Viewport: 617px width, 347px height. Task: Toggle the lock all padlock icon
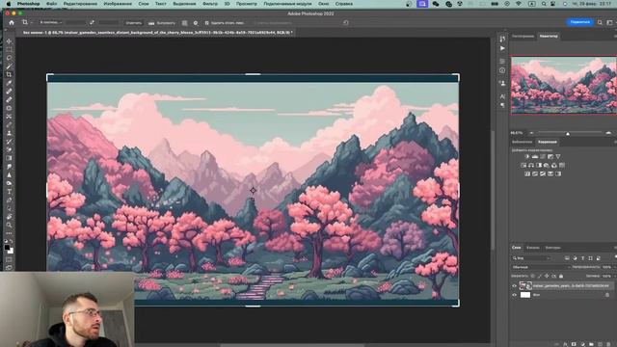(561, 276)
